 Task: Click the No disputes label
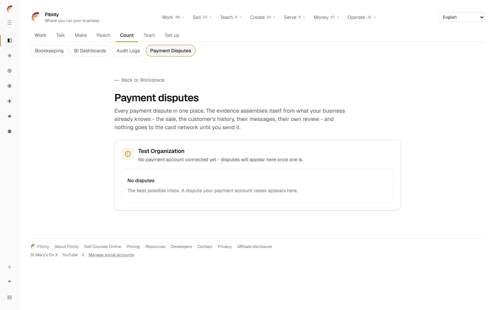(x=141, y=180)
